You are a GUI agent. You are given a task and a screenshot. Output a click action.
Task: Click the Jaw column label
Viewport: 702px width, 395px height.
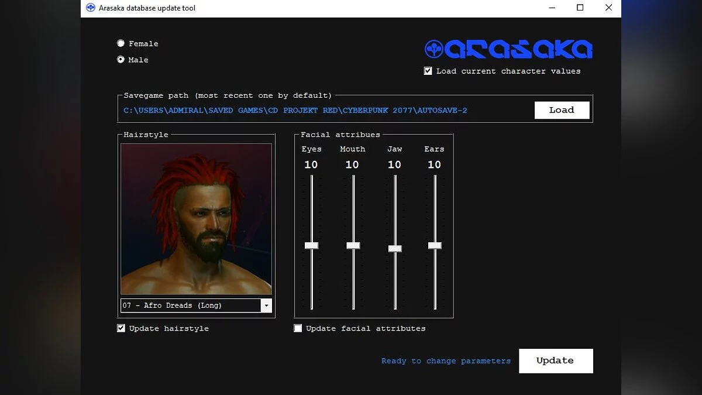[x=394, y=149]
